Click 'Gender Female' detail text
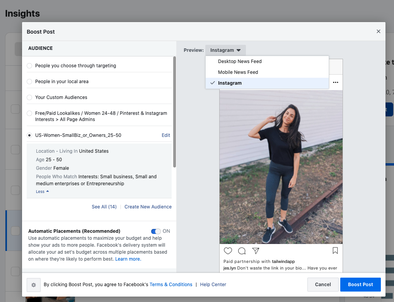Viewport: 394px width, 302px height. 52,168
